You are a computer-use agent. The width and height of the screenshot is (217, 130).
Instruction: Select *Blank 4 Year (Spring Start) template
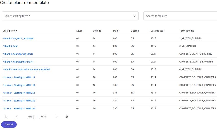pyautogui.click(x=18, y=54)
